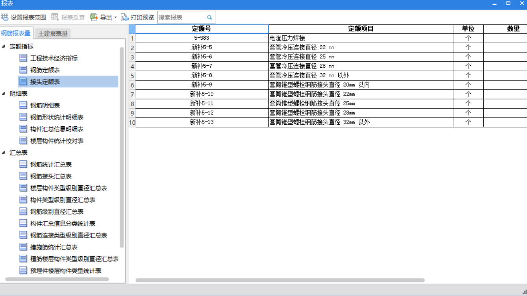Click icon beside 钢筋连接类型级别直径汇总表

coord(23,235)
